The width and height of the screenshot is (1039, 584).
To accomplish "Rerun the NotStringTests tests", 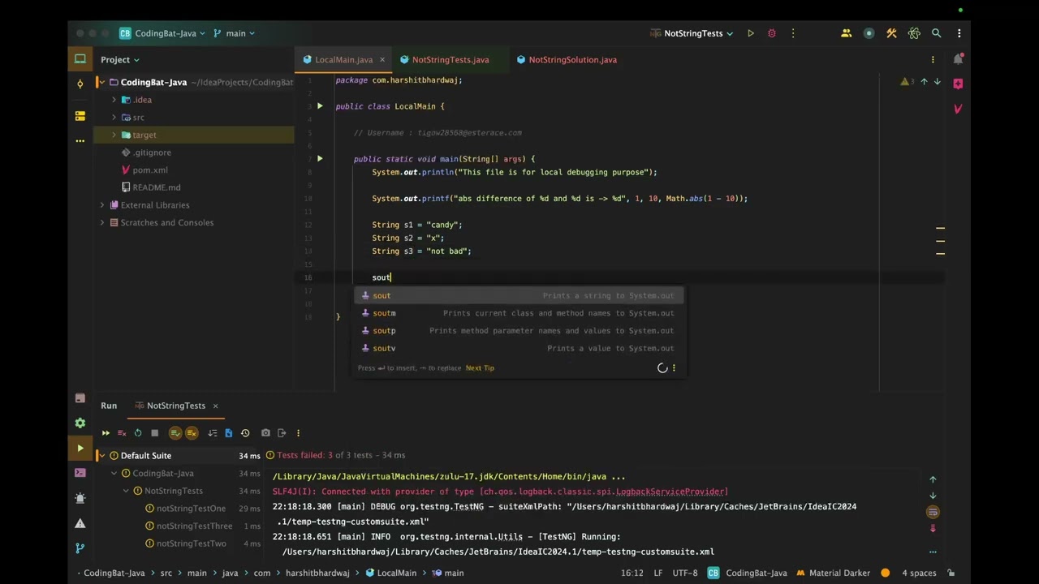I will (106, 433).
